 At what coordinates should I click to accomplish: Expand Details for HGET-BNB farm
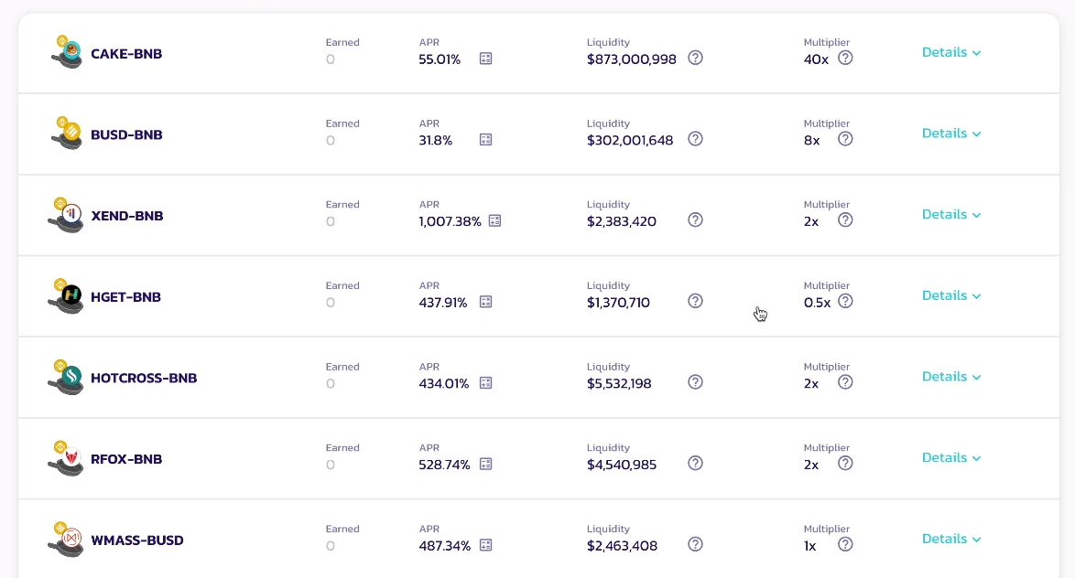(x=950, y=295)
